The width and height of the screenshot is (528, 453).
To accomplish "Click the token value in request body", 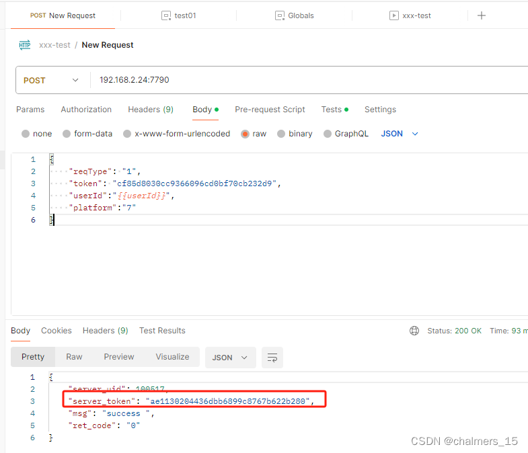I will click(x=194, y=183).
